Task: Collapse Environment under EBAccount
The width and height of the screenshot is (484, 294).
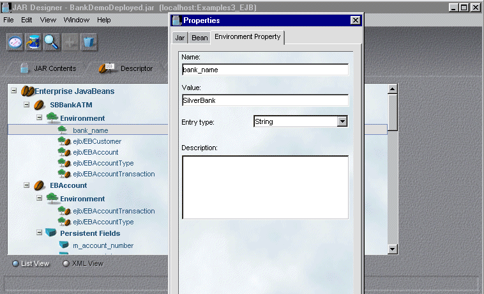Action: (x=39, y=198)
